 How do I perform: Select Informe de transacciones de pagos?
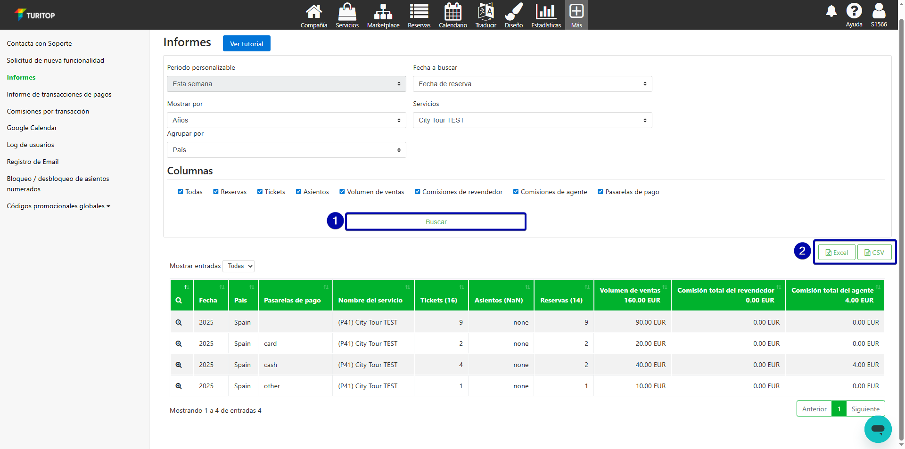(59, 94)
